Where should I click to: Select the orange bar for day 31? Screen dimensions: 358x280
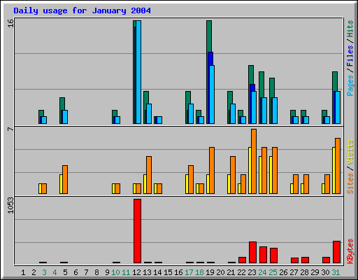338,166
